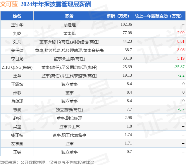Click the 监事,职工代表监事 position cell
This screenshot has height=165, width=186.
(69, 135)
